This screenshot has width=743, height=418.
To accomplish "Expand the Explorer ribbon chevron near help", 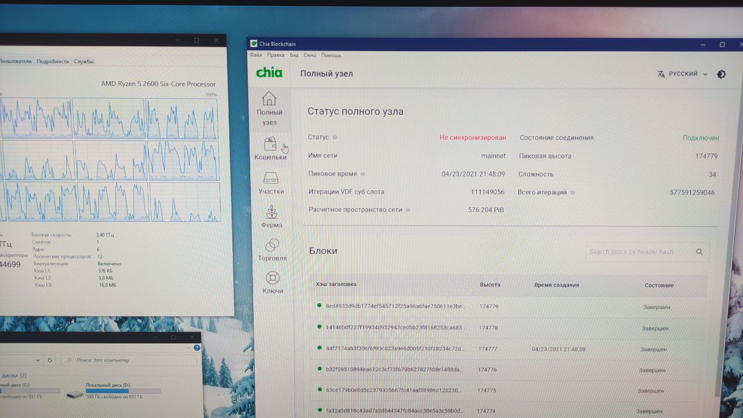I will point(189,348).
